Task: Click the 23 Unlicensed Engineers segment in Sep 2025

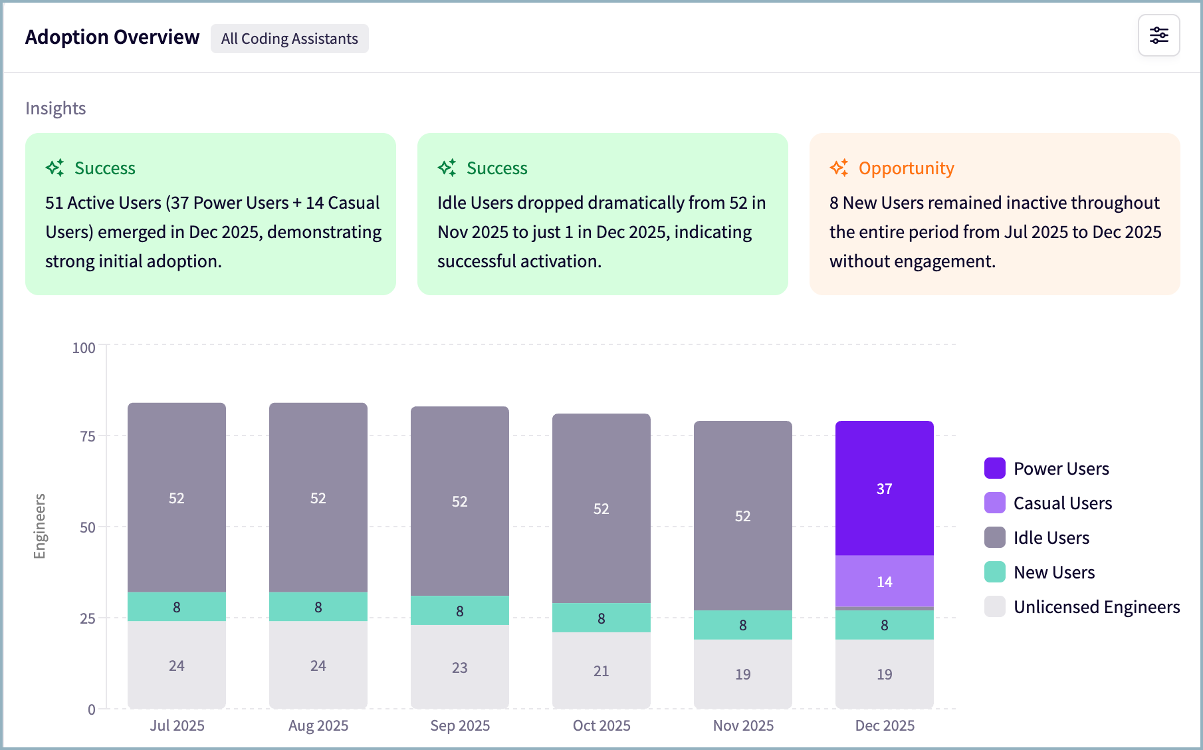Action: click(x=459, y=667)
